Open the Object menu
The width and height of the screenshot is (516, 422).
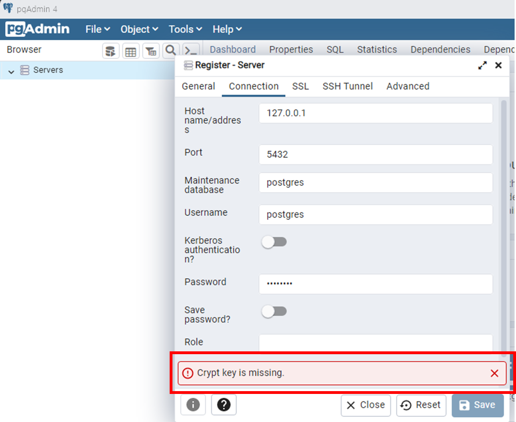[139, 29]
